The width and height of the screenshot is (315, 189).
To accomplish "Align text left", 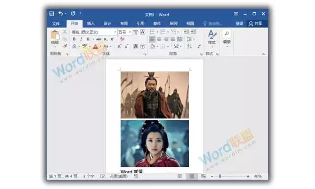I will (x=152, y=39).
